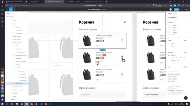Open the mail icon in browser sidebar
190x106 pixels.
(2, 82)
